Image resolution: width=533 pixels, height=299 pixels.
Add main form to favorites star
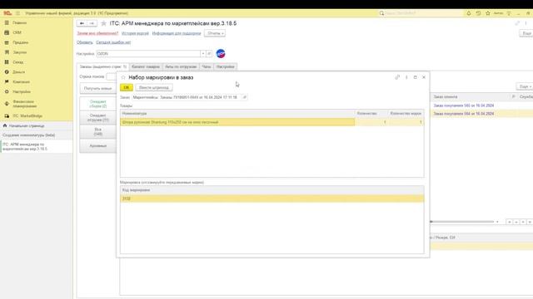pos(103,23)
